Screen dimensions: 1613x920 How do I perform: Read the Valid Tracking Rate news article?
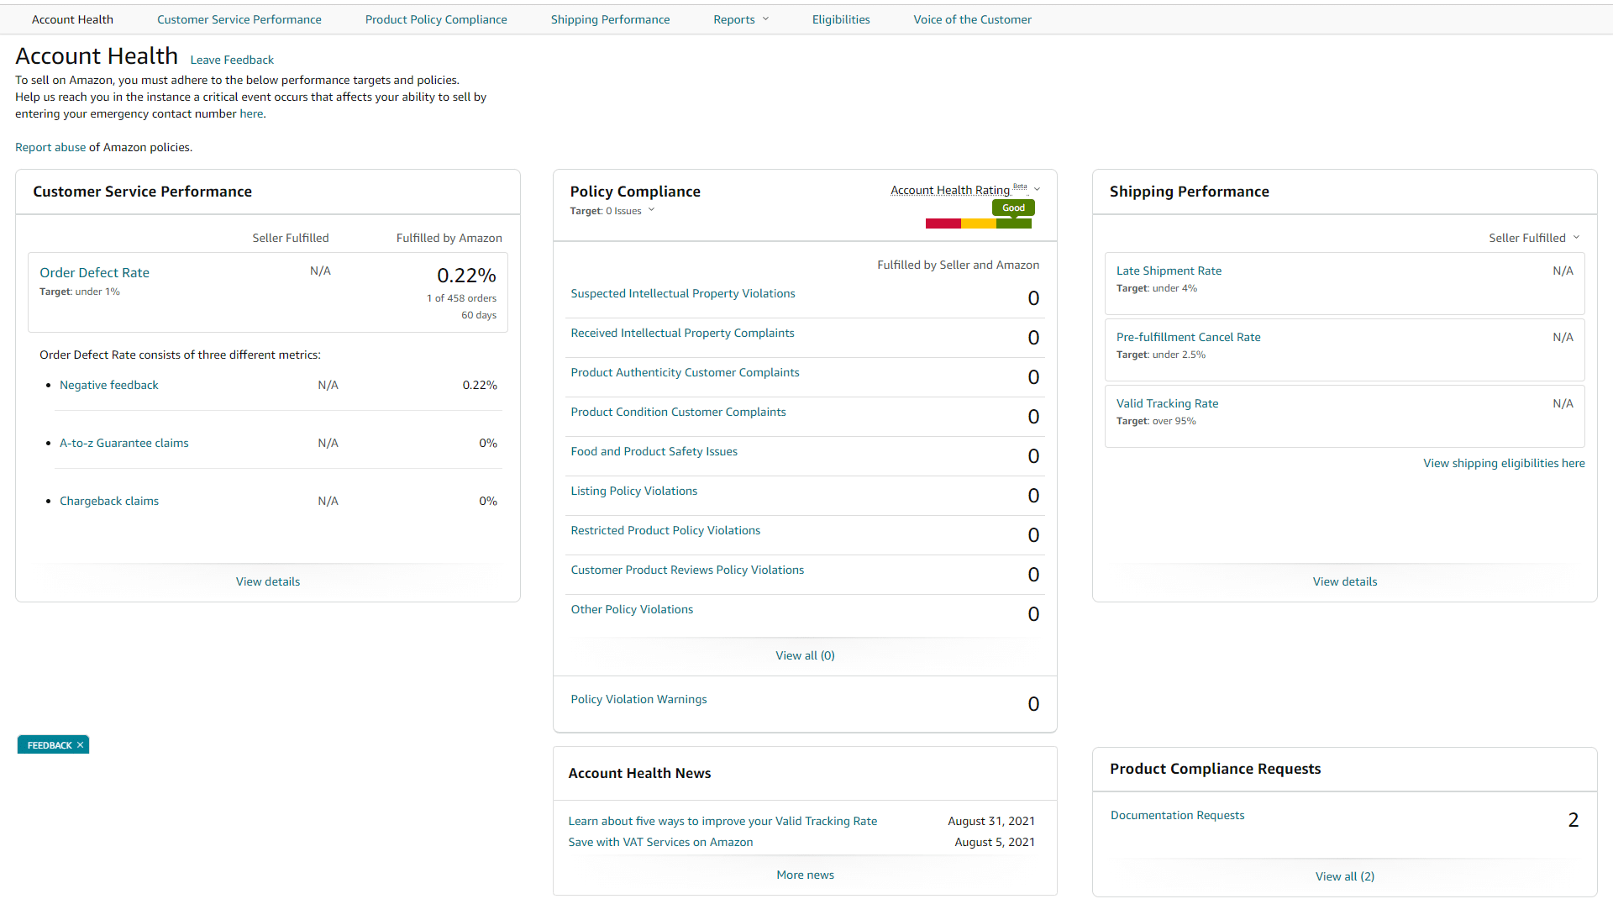[x=722, y=821]
